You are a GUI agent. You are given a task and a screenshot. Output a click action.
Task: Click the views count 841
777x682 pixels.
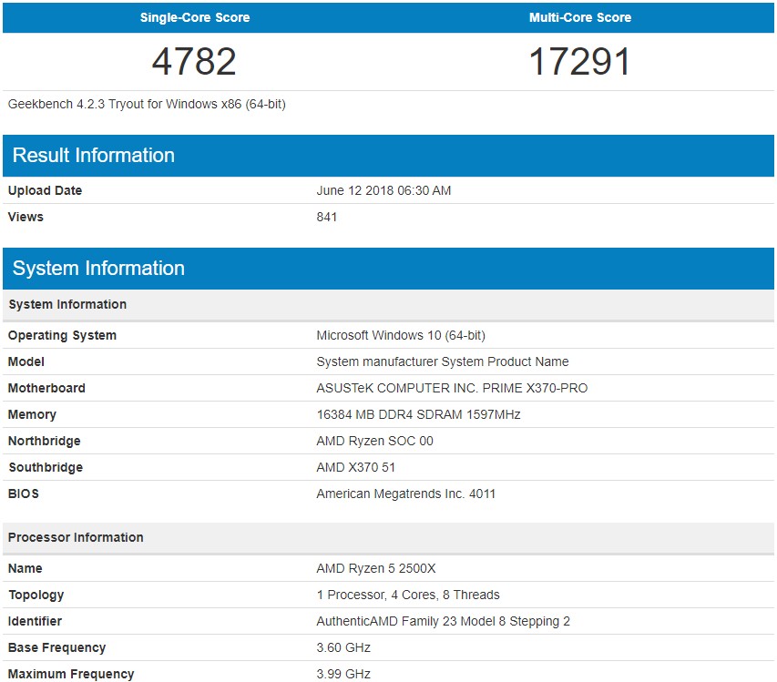tap(326, 217)
